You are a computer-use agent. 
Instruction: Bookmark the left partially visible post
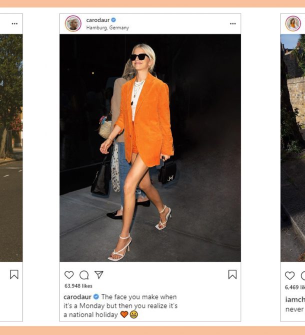pyautogui.click(x=14, y=274)
